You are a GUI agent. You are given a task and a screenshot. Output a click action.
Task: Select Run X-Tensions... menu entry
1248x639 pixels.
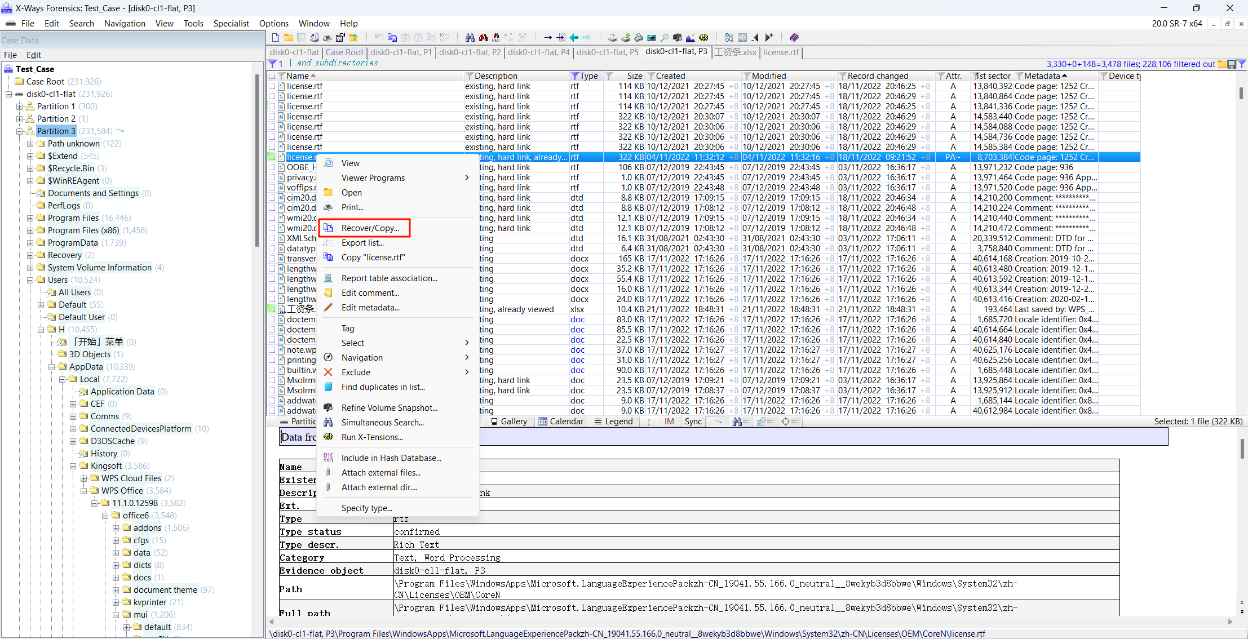[x=372, y=437]
